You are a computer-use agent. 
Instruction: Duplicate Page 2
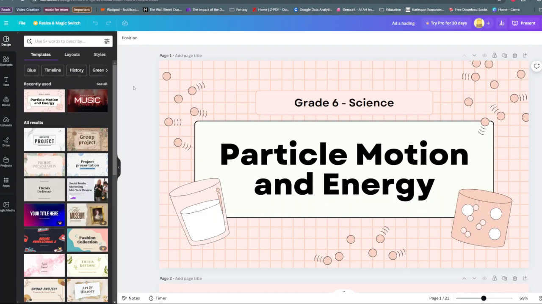[x=504, y=278]
